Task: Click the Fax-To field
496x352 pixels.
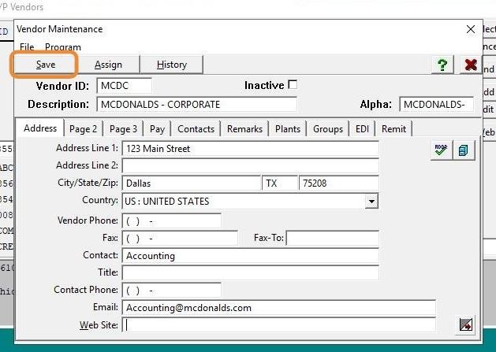Action: click(x=333, y=239)
